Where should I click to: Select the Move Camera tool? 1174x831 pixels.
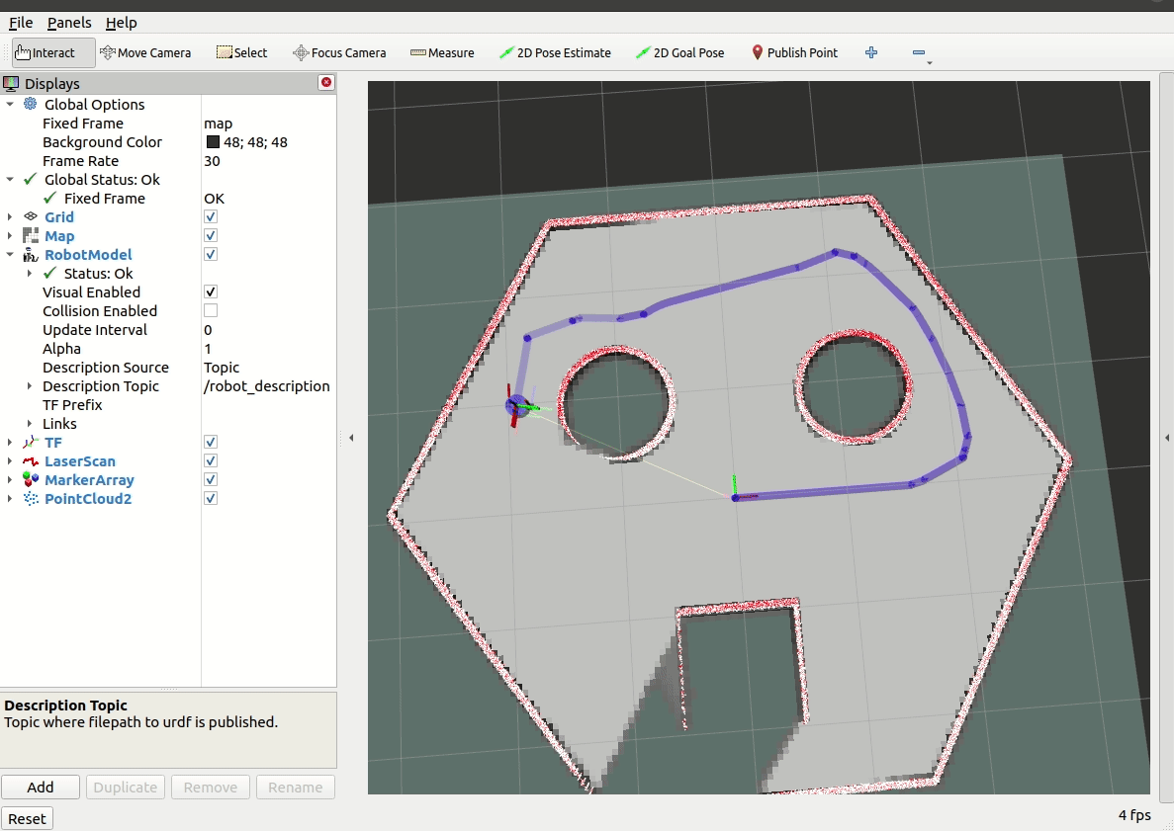coord(145,52)
